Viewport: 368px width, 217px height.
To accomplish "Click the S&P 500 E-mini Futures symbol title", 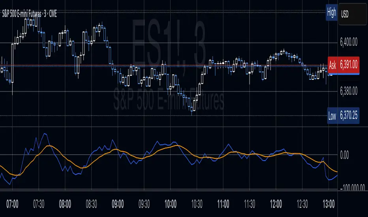I will 29,14.
